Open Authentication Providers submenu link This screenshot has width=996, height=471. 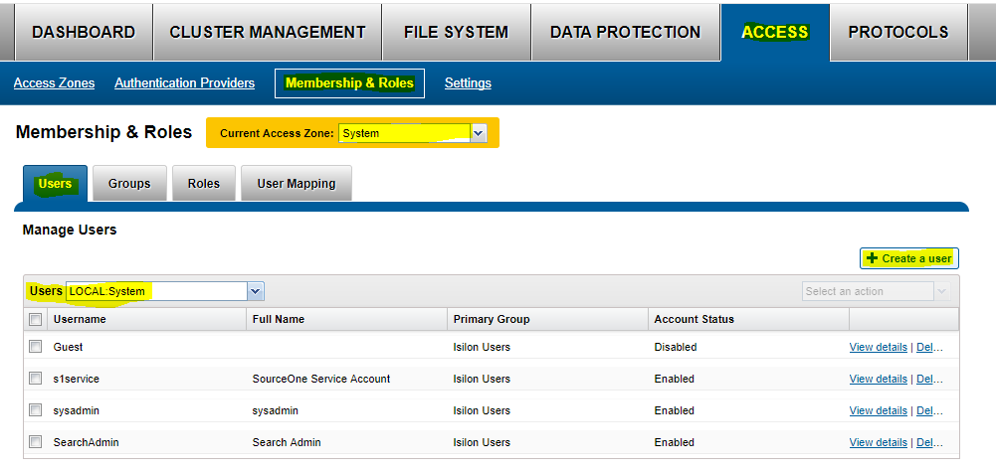184,83
